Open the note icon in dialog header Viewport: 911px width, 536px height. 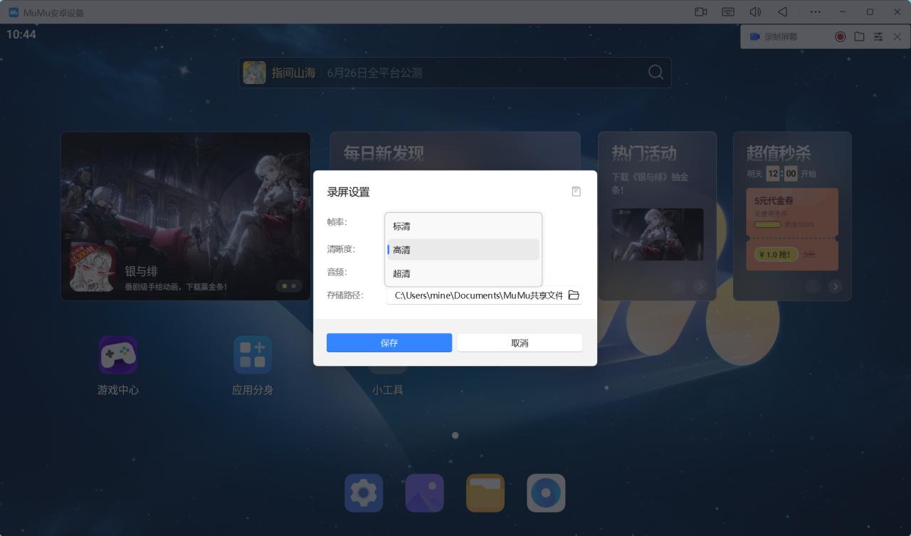point(576,191)
